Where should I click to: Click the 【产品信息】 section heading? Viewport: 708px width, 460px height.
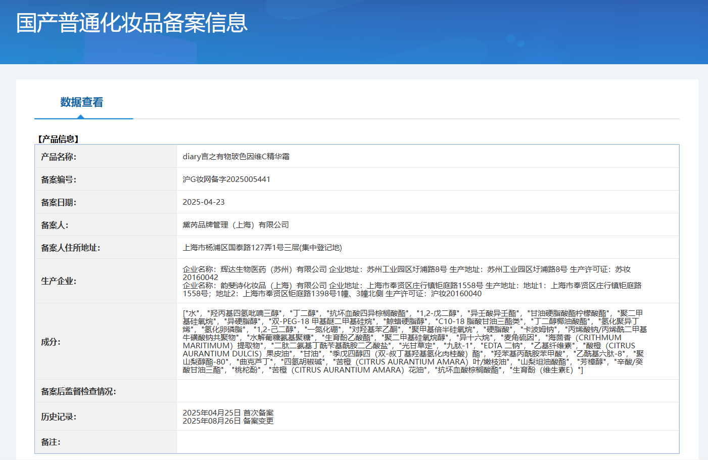[58, 139]
